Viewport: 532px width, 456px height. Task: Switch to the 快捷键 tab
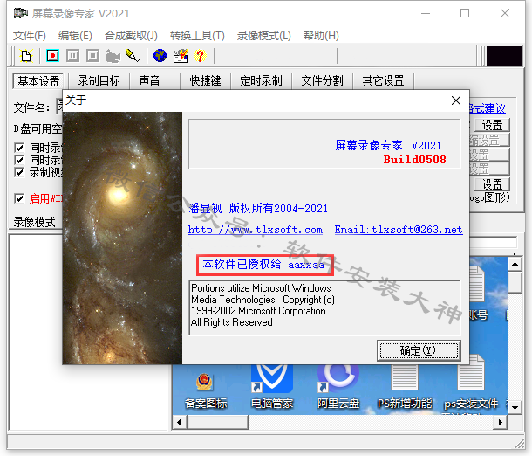(205, 81)
